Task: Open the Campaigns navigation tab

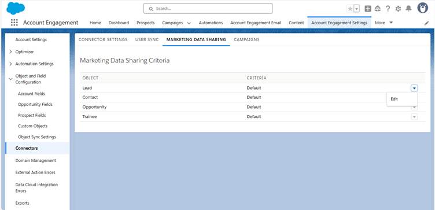Action: click(172, 23)
